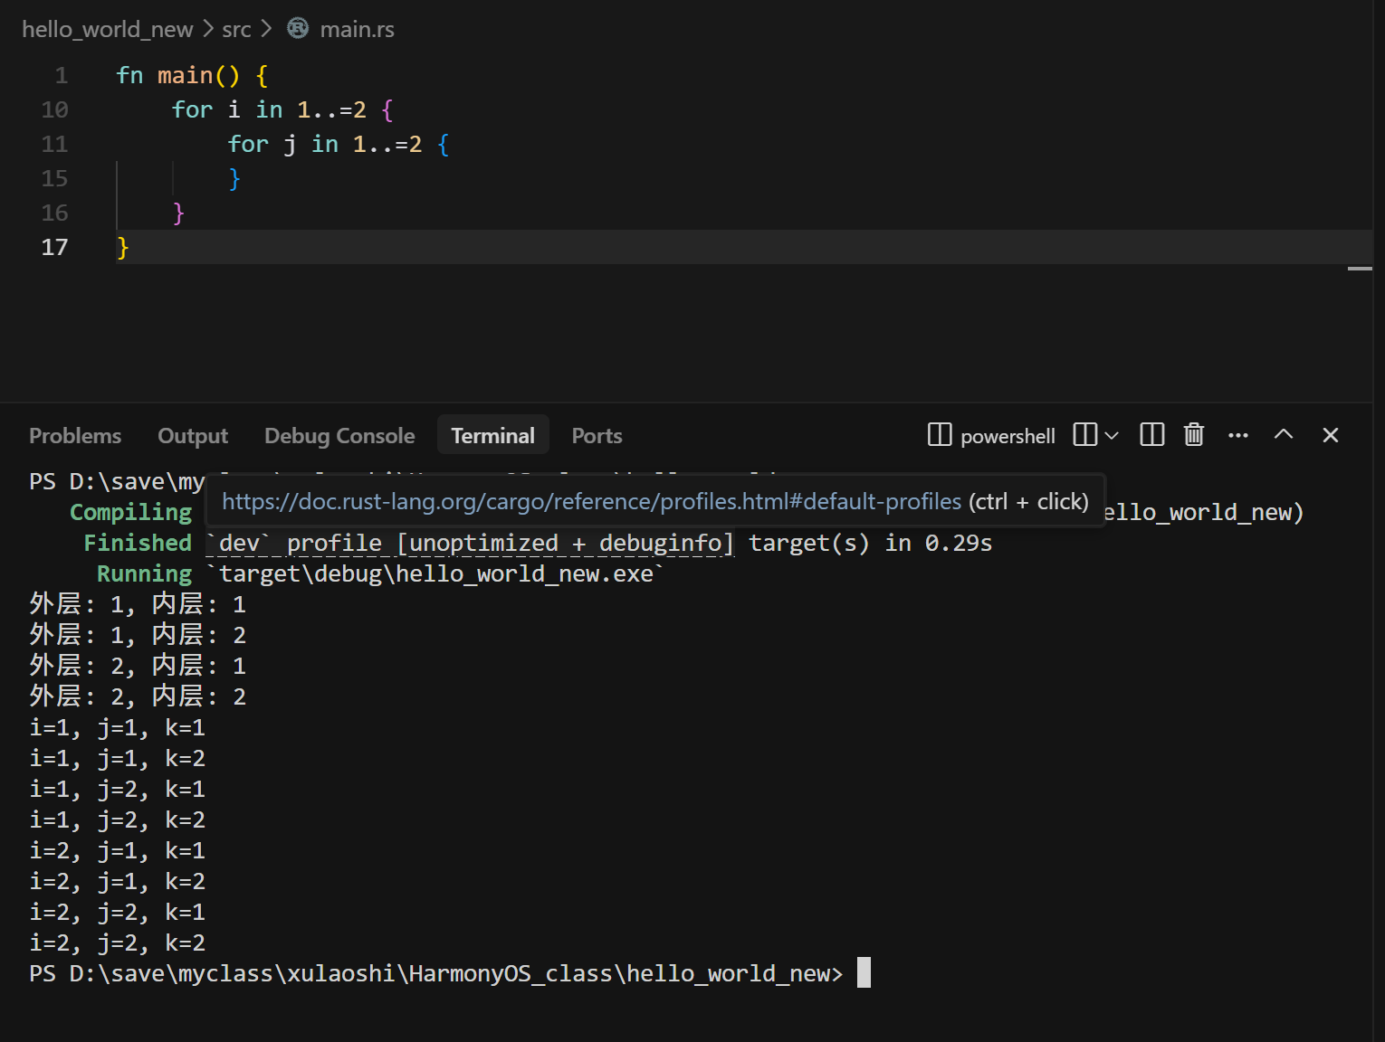Image resolution: width=1385 pixels, height=1042 pixels.
Task: Maximize the panel with the up chevron
Action: pyautogui.click(x=1284, y=435)
